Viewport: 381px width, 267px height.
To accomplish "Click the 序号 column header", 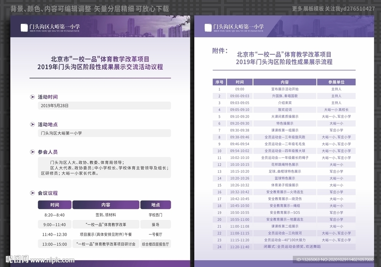I will click(x=219, y=82).
